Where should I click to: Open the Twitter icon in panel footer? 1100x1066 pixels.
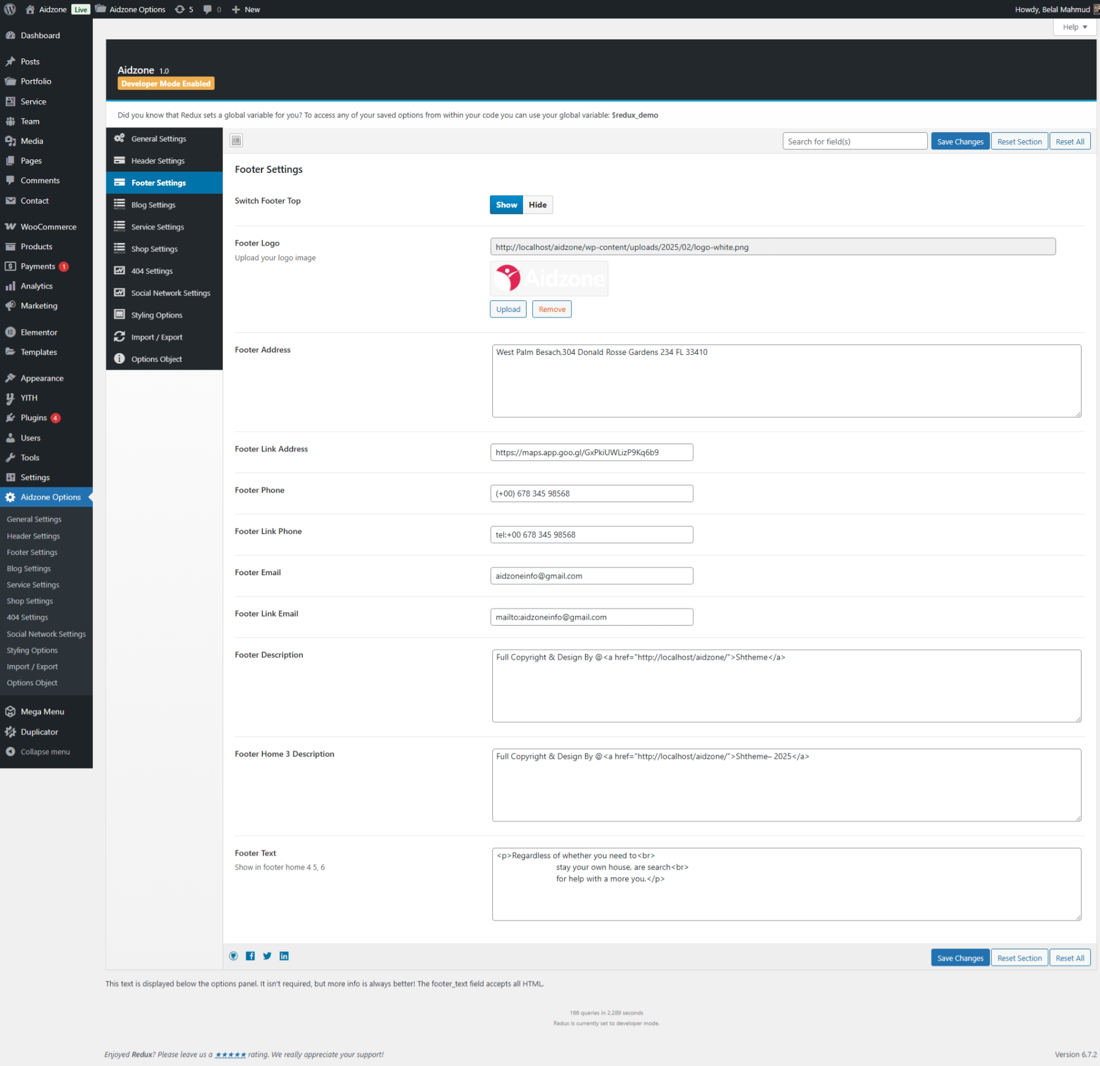tap(267, 956)
